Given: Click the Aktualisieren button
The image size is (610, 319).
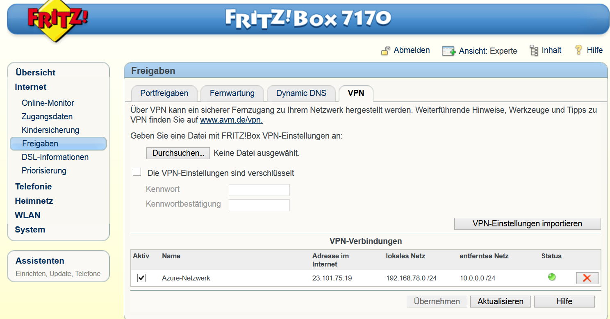Looking at the screenshot, I should (501, 301).
